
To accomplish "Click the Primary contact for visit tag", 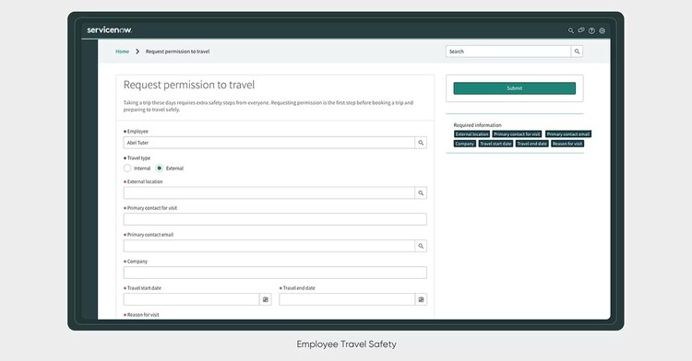I will [517, 134].
